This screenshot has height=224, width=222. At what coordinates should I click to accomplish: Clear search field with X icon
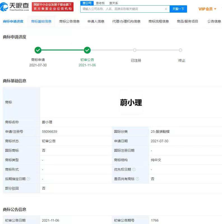tap(166, 9)
